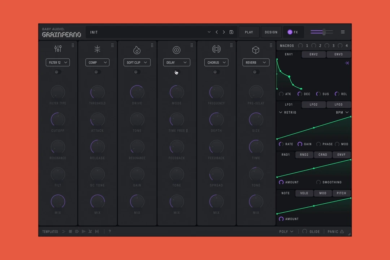Image resolution: width=390 pixels, height=260 pixels.
Task: Click the Soft Clip module drag handle
Action: [152, 45]
